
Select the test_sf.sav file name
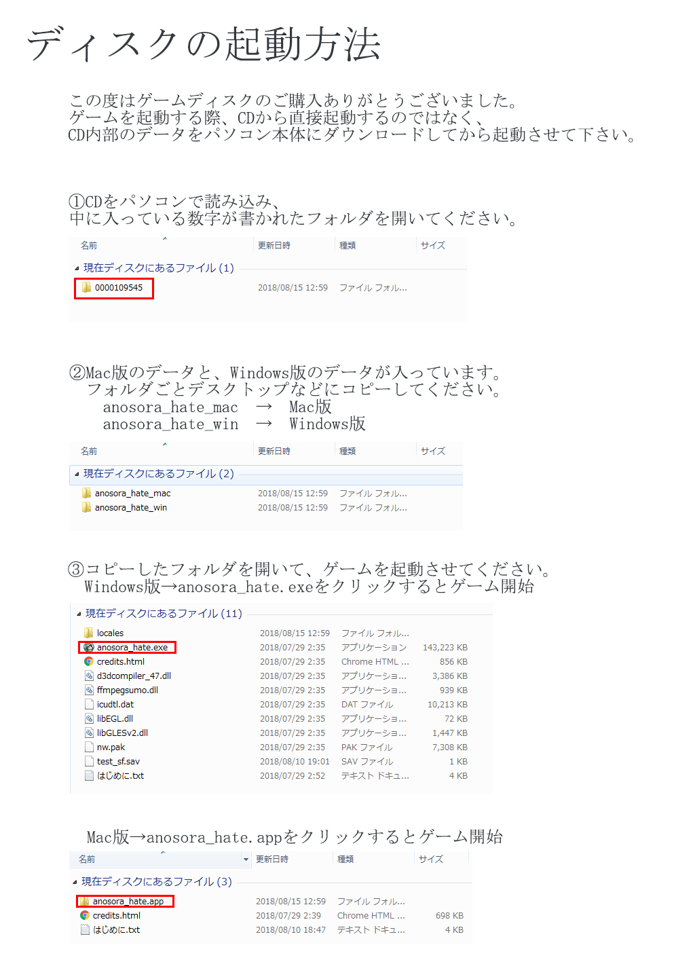point(118,762)
